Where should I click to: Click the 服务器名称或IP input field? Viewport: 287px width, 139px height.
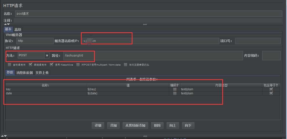coord(150,41)
